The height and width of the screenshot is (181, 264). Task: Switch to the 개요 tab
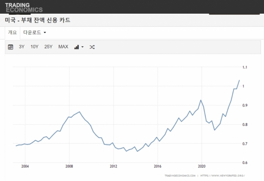point(12,33)
